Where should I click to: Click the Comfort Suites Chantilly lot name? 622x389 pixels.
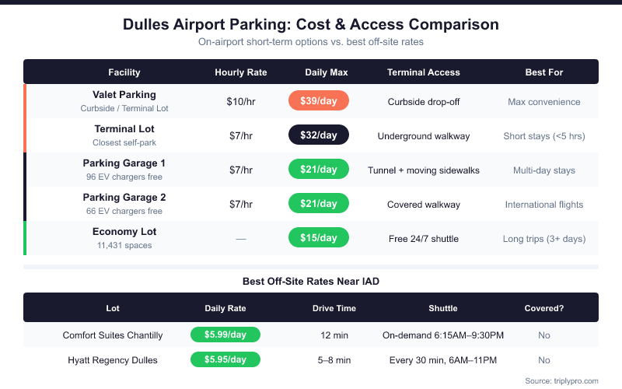click(113, 335)
